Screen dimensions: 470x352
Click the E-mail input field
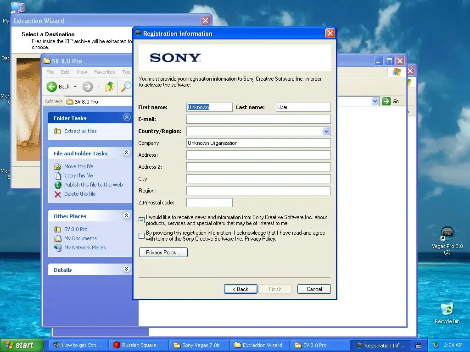click(x=258, y=119)
